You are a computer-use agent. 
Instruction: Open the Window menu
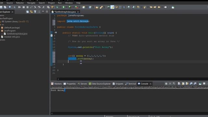69,3
